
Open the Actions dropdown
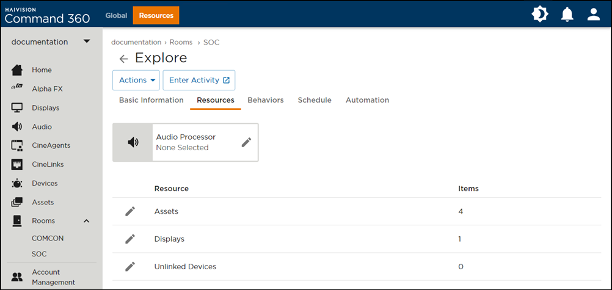point(136,80)
